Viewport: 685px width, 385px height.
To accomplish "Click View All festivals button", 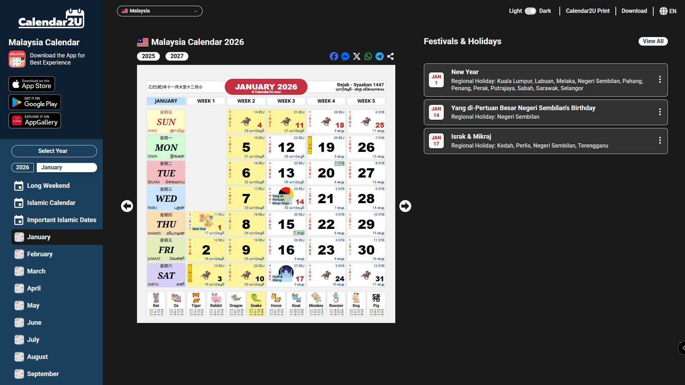I will tap(653, 41).
